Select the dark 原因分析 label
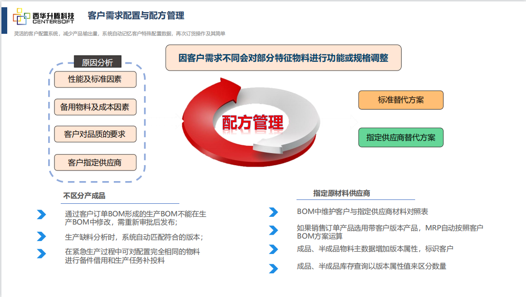Image resolution: width=526 pixels, height=297 pixels. click(97, 63)
